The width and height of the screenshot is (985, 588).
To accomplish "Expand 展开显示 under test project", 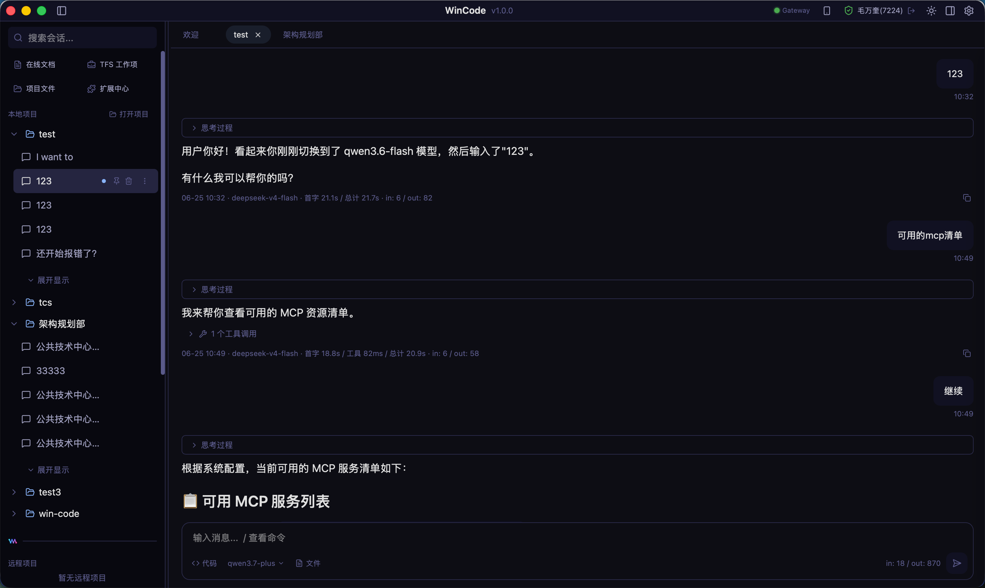I will [x=49, y=280].
